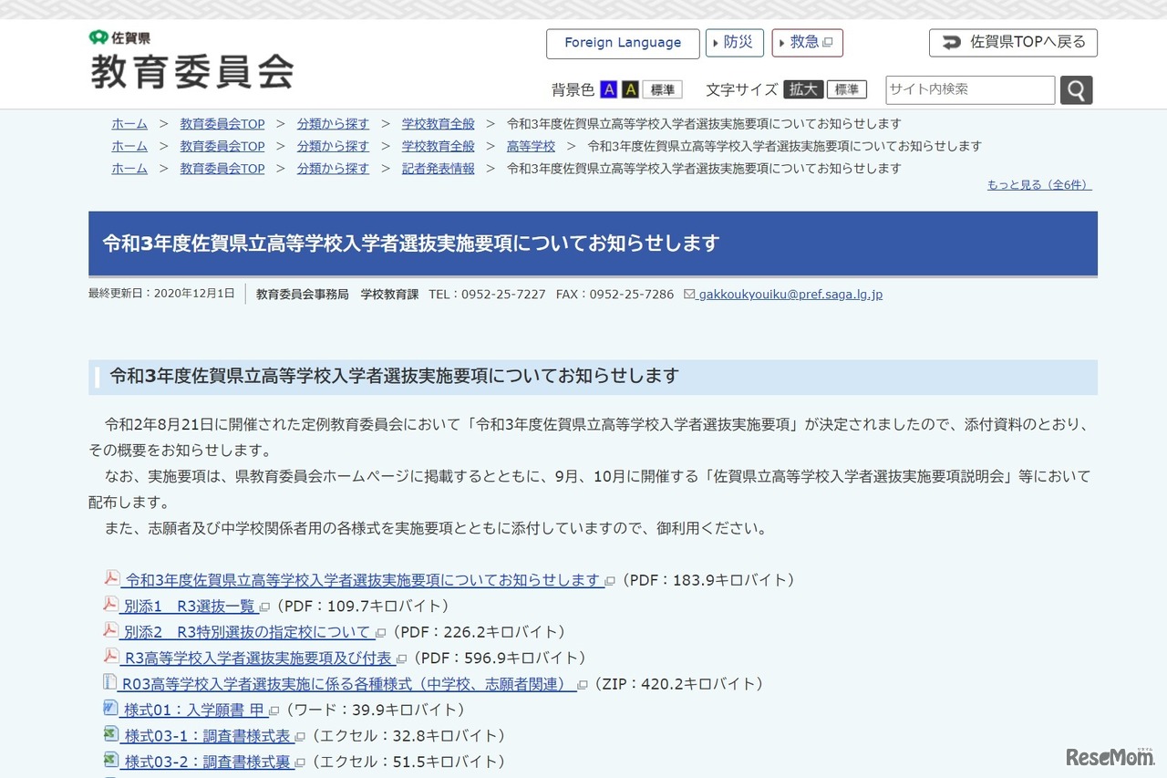Select the blue A background color swatch
This screenshot has height=778, width=1167.
tap(608, 88)
